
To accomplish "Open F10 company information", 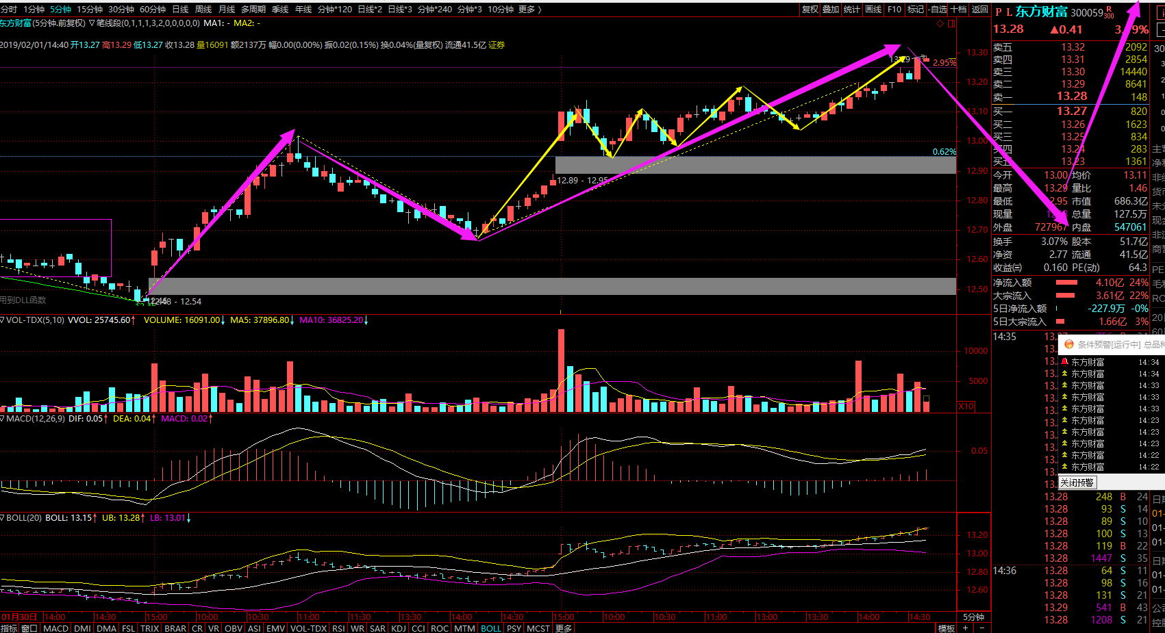I will point(894,10).
